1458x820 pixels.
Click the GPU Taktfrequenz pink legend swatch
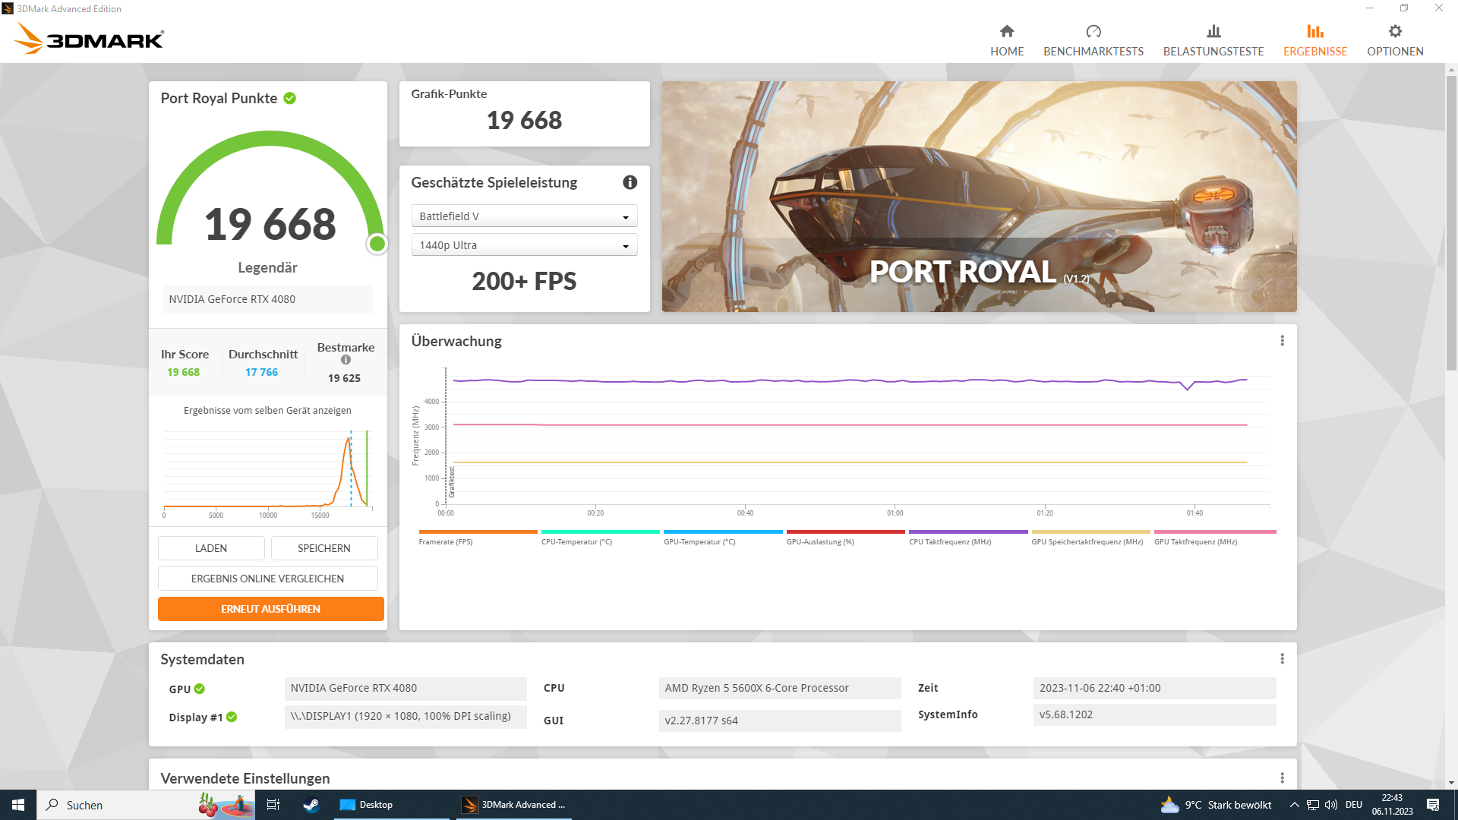1215,532
